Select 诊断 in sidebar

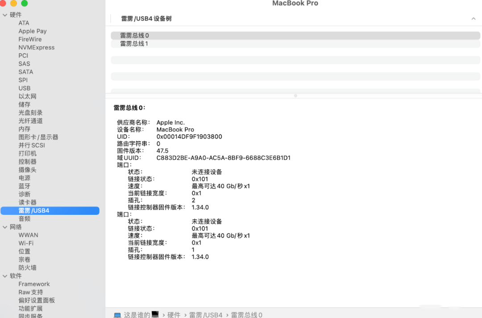[24, 194]
